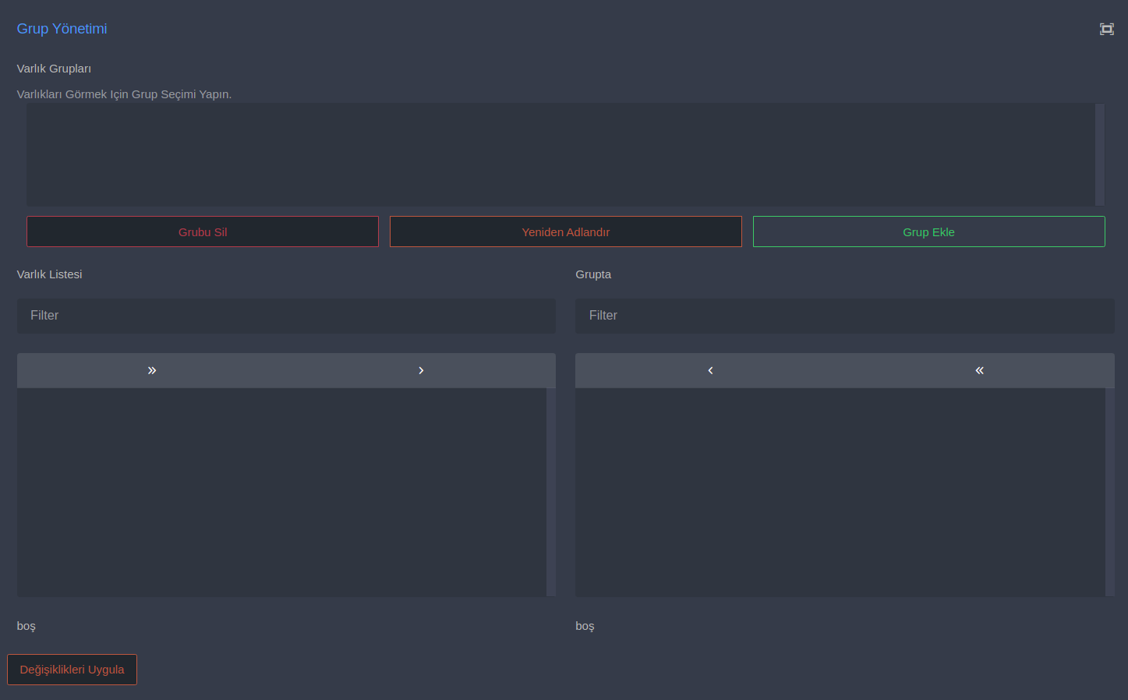The height and width of the screenshot is (700, 1128).
Task: Apply changes with Değişiklikleri Uygula
Action: coord(72,670)
